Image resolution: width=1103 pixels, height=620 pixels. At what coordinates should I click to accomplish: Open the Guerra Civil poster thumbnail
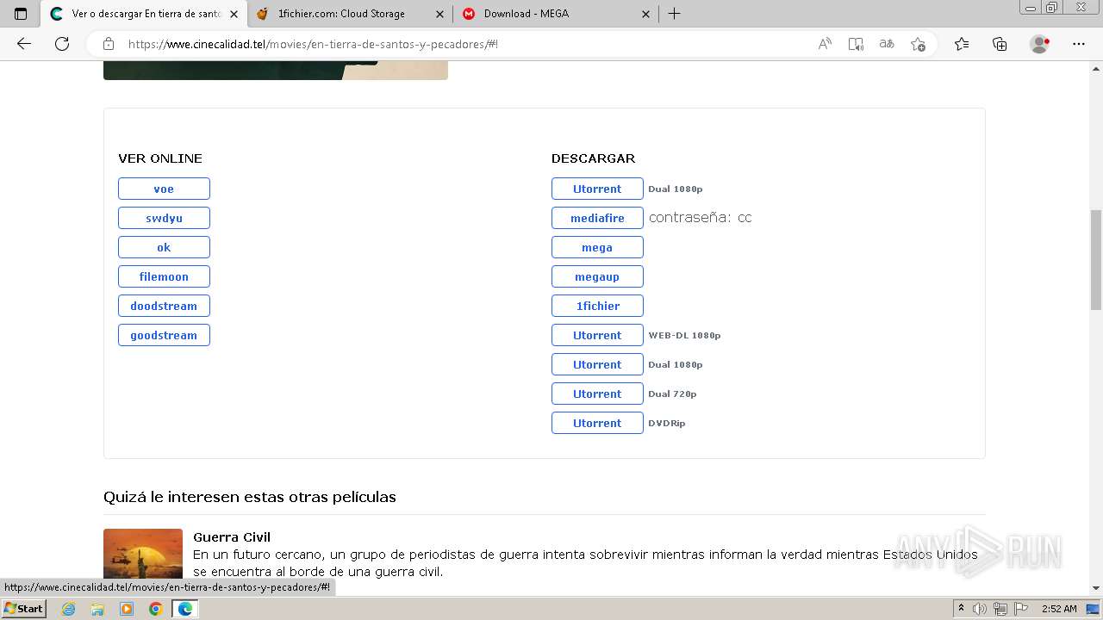143,554
